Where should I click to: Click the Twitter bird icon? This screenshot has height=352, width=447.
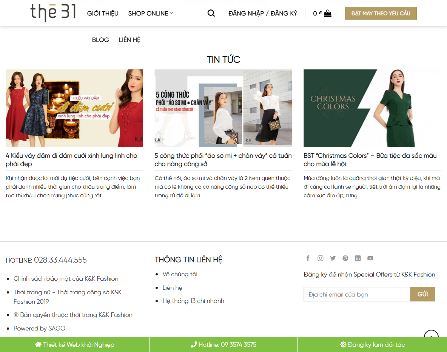333,258
